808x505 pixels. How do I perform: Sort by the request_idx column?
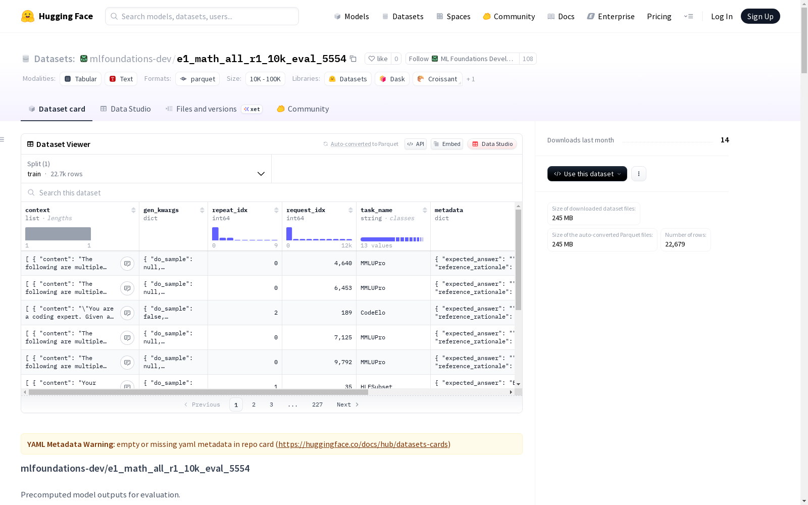tap(350, 210)
